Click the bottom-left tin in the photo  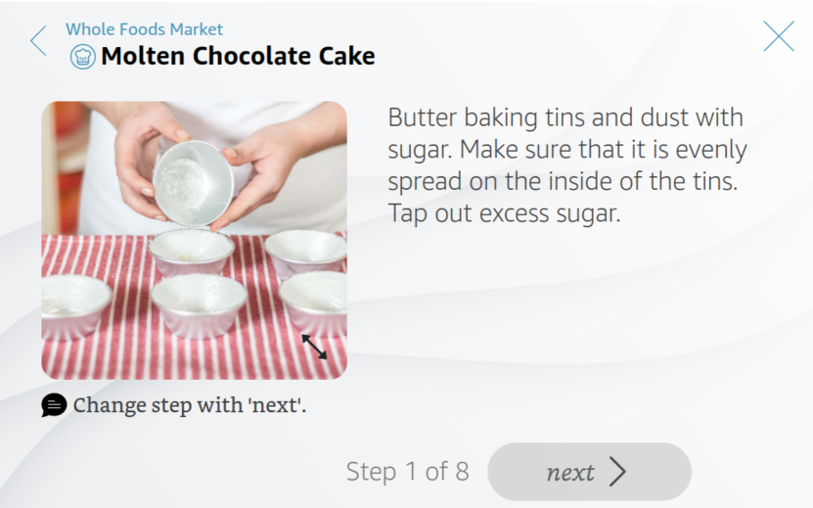click(x=74, y=303)
